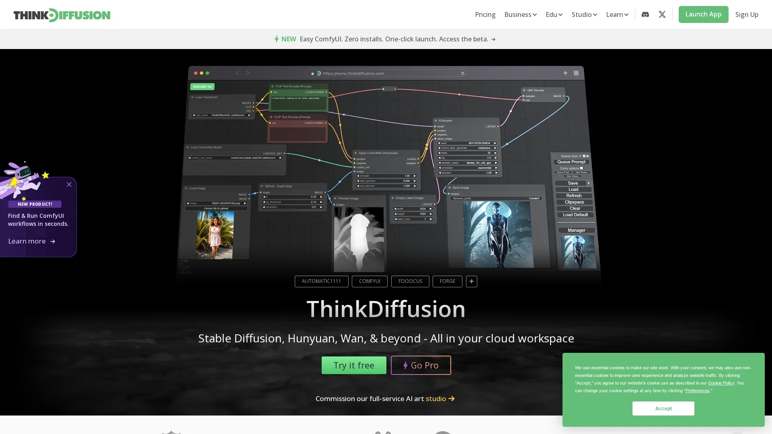Click the plus button beside FORGE
This screenshot has height=434, width=772.
(471, 281)
